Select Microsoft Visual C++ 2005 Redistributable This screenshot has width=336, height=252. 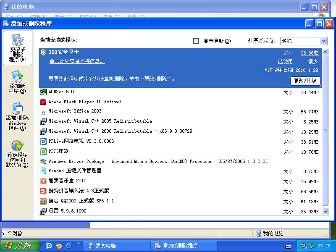pos(180,121)
